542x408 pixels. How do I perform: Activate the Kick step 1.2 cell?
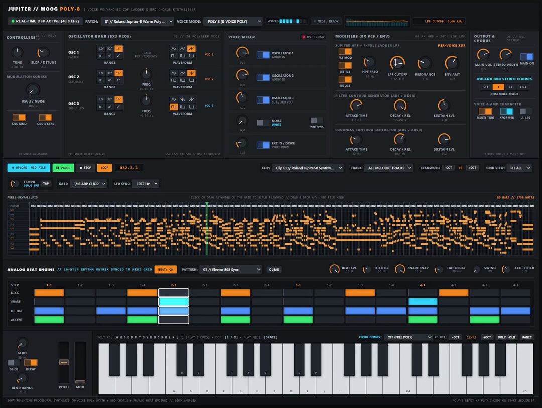[80, 293]
